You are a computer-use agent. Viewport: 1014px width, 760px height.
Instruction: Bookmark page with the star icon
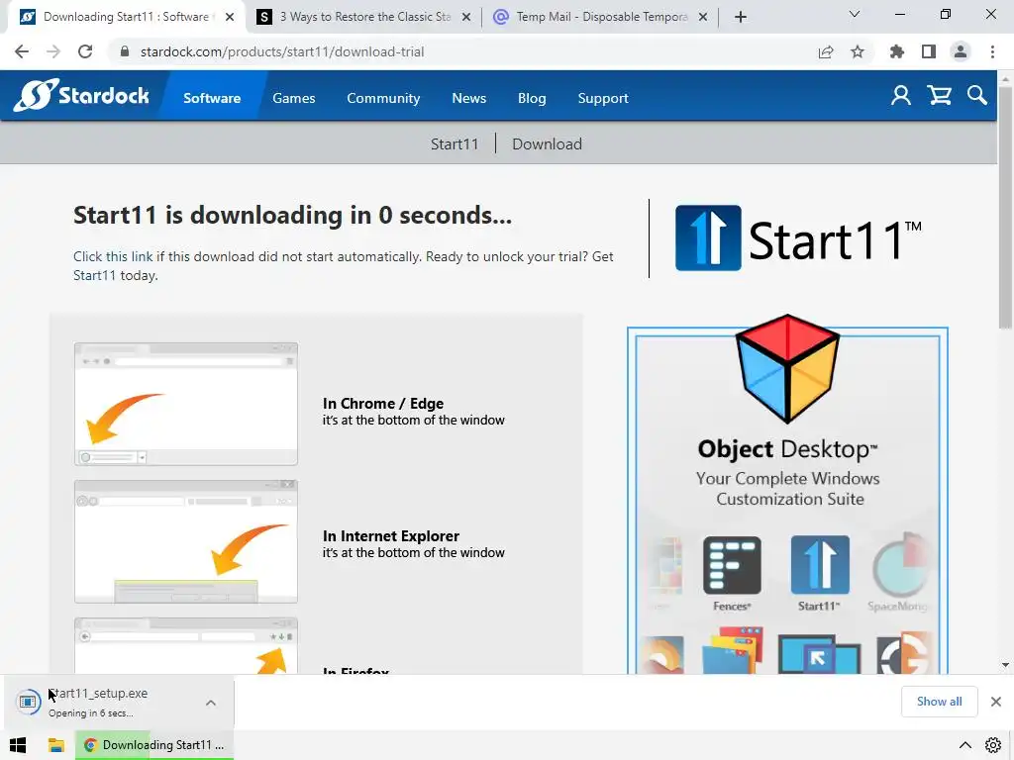coord(858,51)
